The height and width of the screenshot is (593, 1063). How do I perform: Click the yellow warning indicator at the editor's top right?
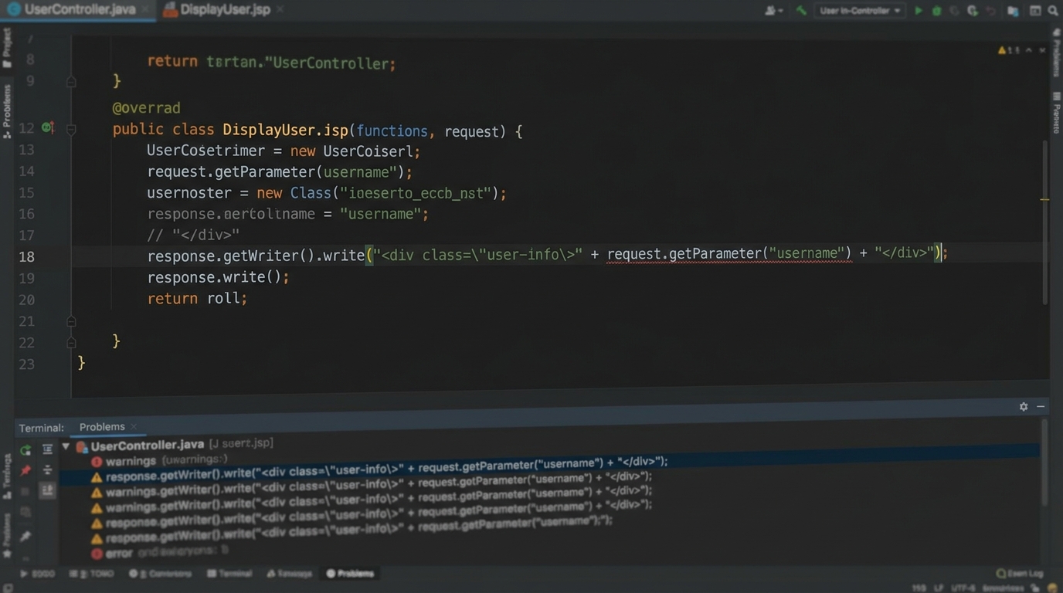point(1009,49)
